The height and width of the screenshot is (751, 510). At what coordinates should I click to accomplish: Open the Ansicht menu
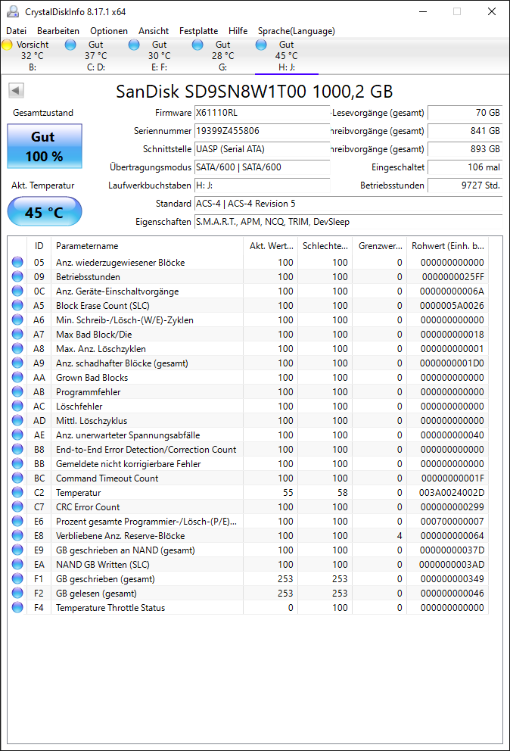154,30
